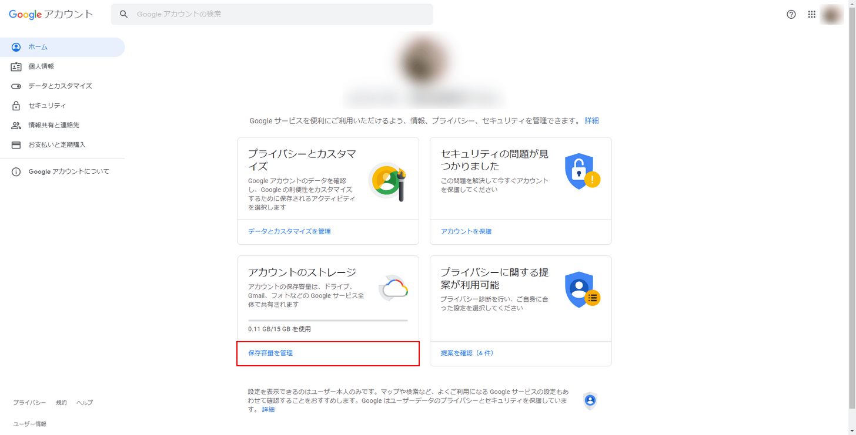Click the lock icon next to セキュリティ

point(16,106)
